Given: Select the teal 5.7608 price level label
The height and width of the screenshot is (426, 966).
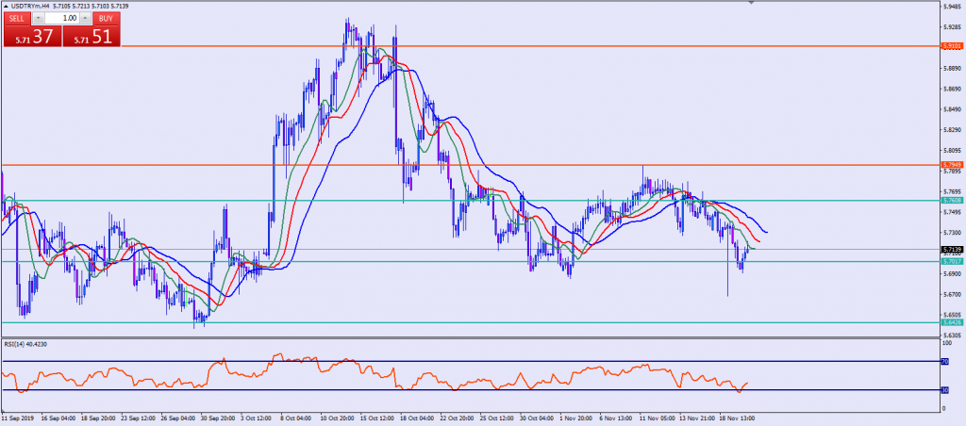Looking at the screenshot, I should (x=953, y=200).
